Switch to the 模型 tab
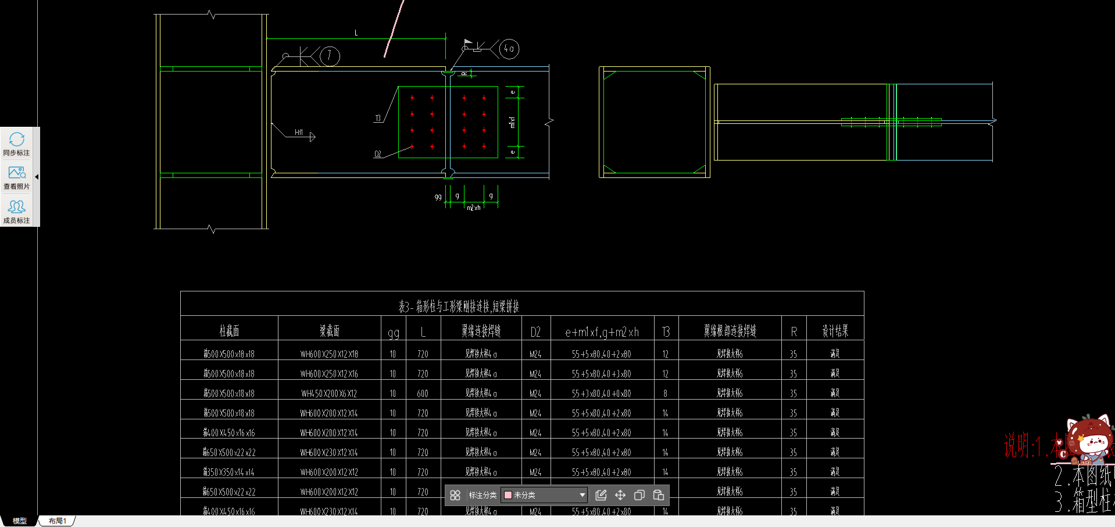The height and width of the screenshot is (527, 1115). coord(20,521)
